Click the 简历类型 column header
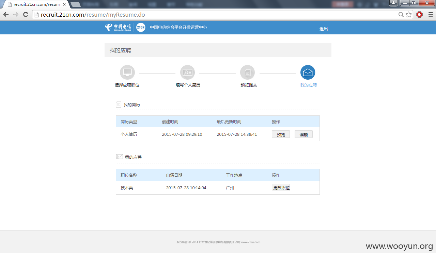 [x=129, y=122]
